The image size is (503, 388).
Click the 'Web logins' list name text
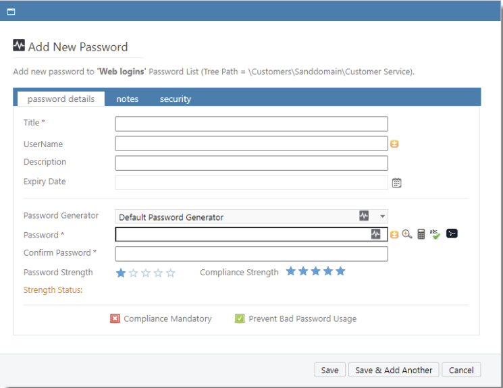tap(122, 71)
